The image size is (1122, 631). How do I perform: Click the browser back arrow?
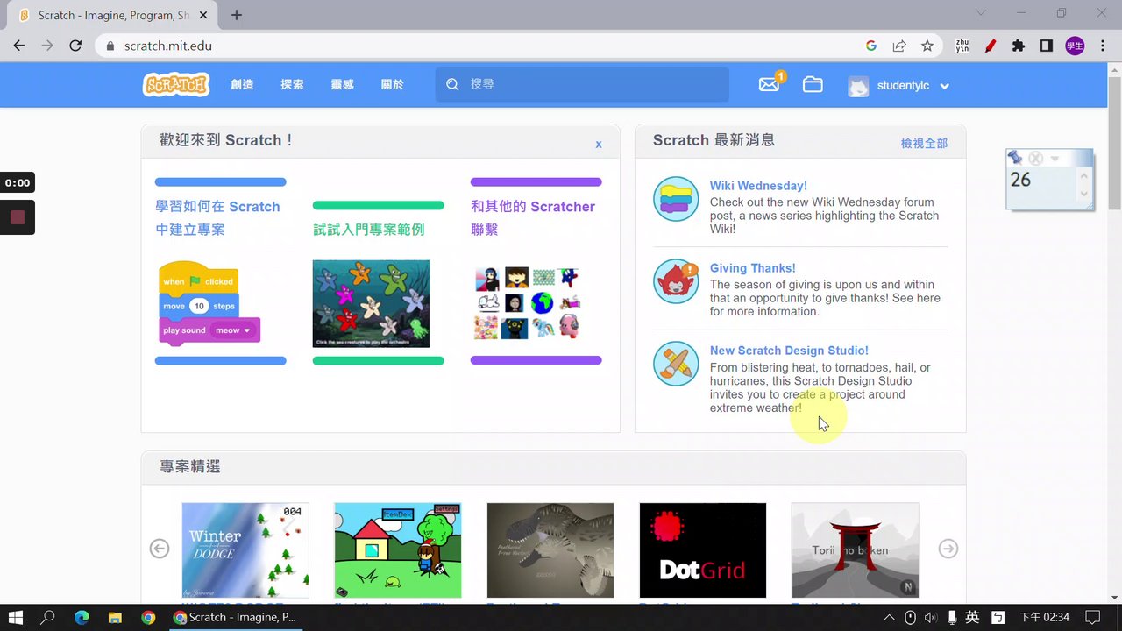(19, 46)
